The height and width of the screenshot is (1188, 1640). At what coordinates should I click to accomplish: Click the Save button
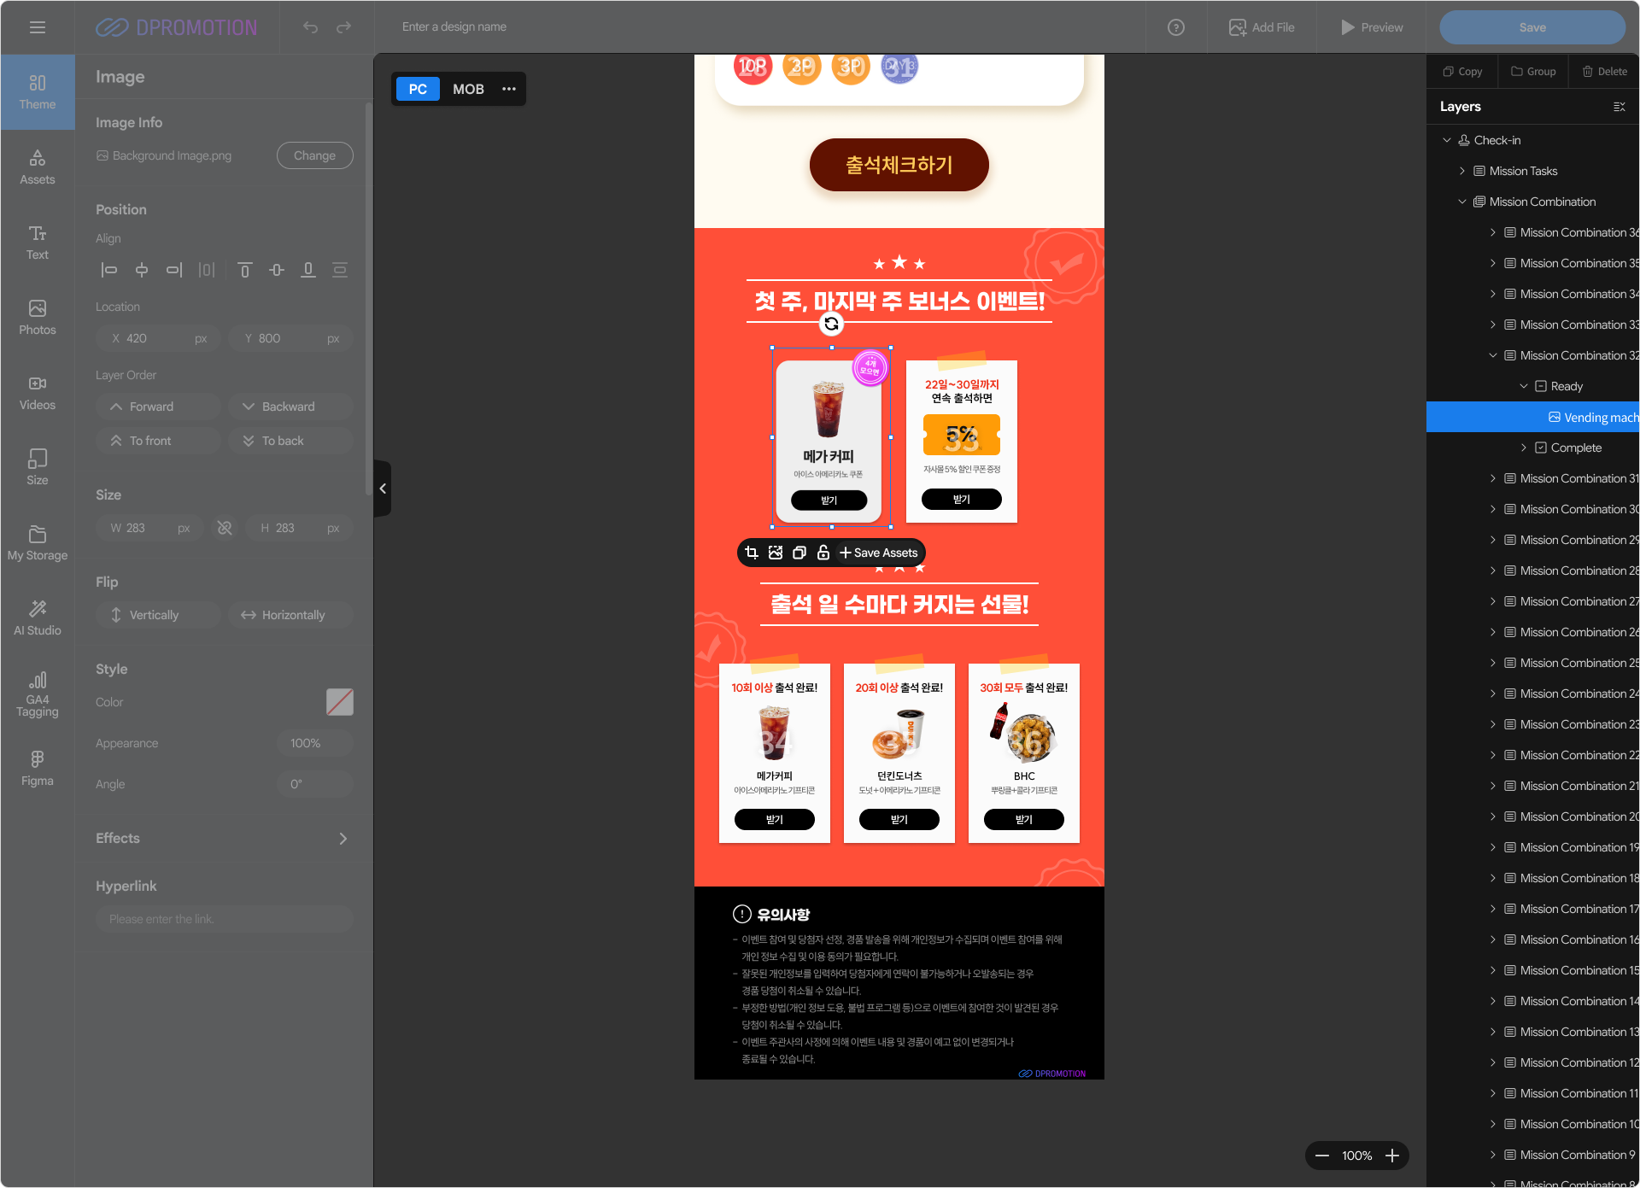coord(1532,27)
